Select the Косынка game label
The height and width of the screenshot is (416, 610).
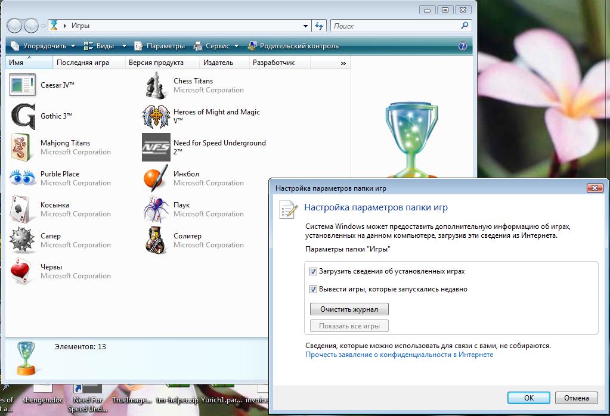pyautogui.click(x=55, y=205)
